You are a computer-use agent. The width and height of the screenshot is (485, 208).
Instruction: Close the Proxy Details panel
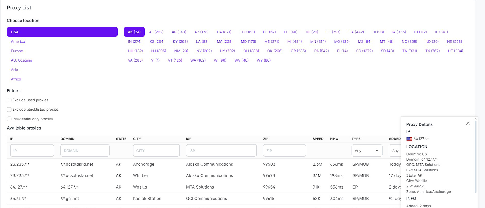468,123
